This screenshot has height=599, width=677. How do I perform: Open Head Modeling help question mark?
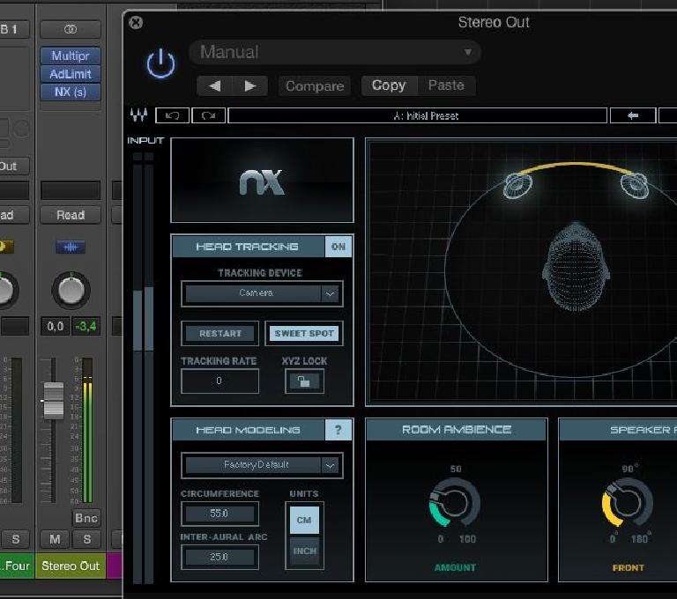[x=338, y=430]
